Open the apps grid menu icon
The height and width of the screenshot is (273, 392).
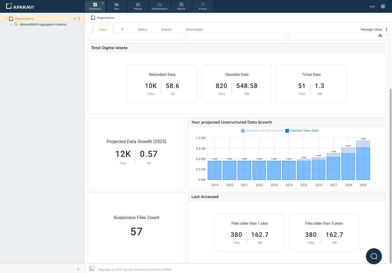[383, 6]
